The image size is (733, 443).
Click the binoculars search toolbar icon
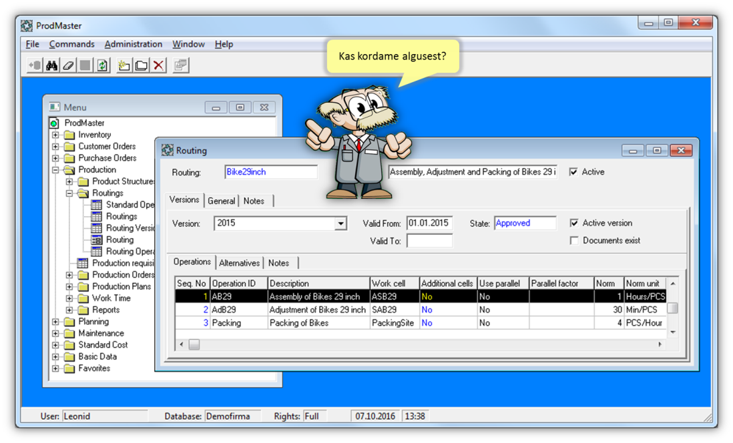click(x=51, y=65)
